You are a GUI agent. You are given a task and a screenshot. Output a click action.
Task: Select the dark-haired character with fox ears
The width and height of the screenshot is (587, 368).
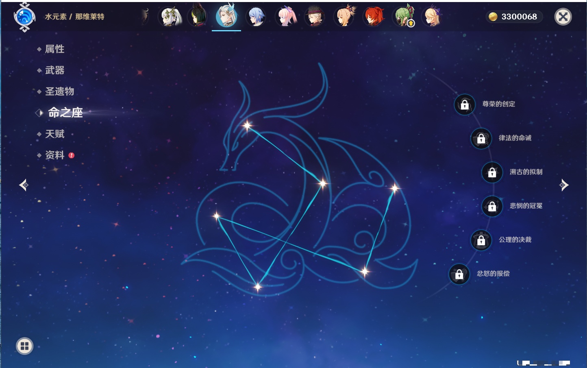(198, 16)
